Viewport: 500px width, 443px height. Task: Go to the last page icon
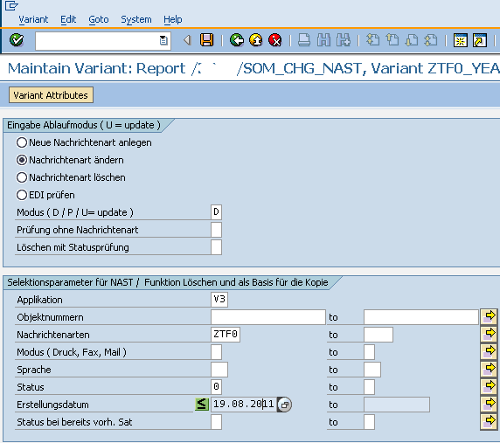click(x=431, y=40)
